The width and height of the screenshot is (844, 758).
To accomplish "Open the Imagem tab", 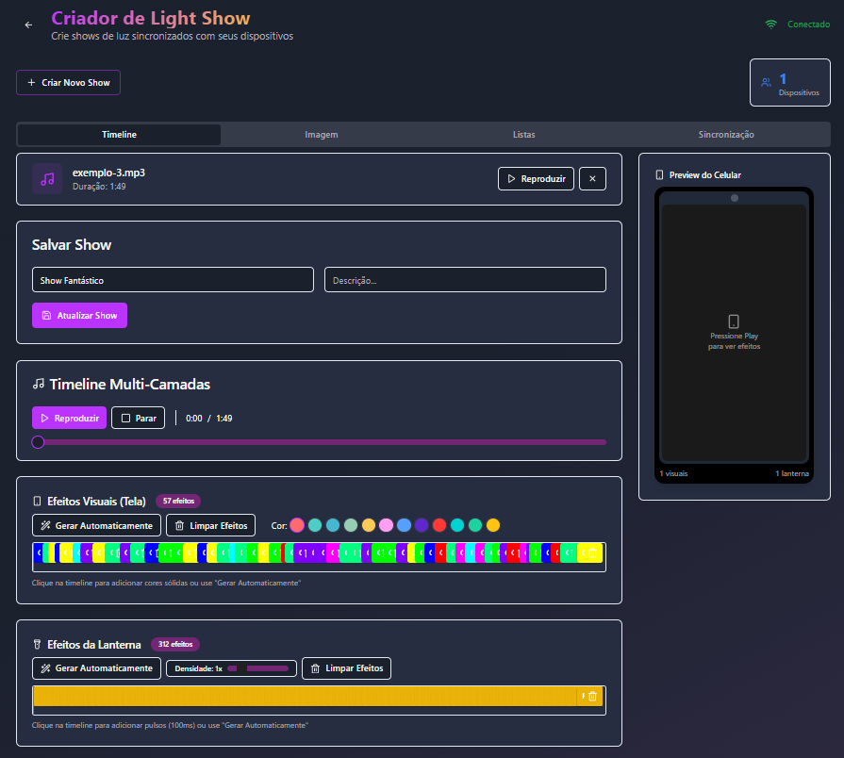I will click(x=322, y=135).
